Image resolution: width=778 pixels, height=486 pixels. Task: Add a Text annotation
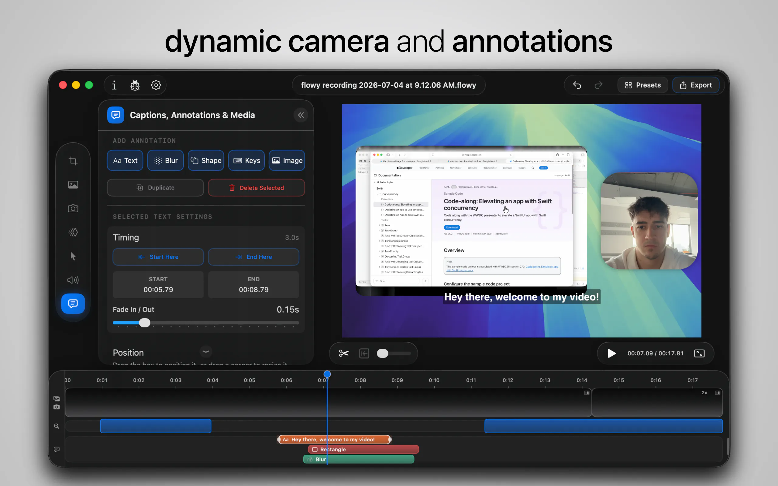point(125,160)
